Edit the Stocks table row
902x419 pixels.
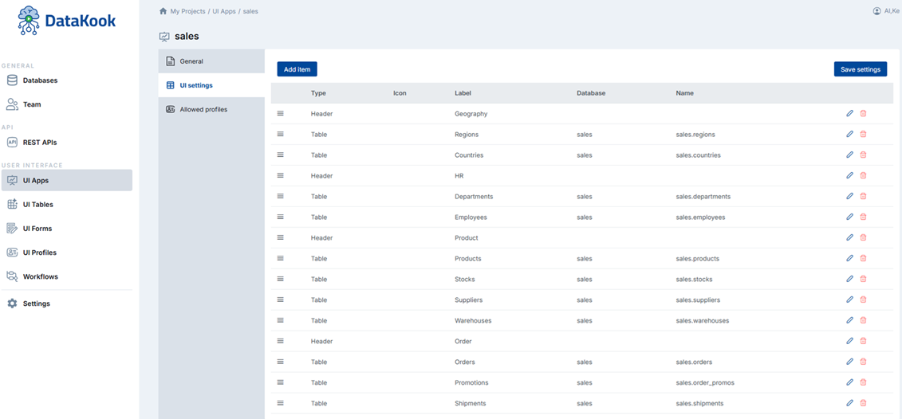tap(849, 279)
